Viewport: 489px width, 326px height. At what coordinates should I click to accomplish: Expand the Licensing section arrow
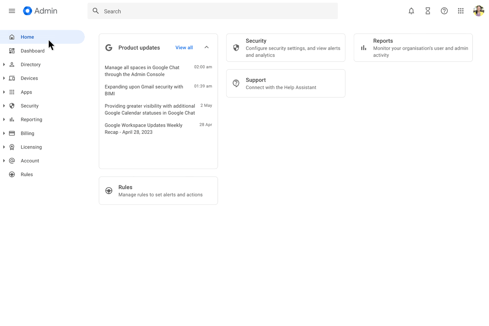[4, 147]
